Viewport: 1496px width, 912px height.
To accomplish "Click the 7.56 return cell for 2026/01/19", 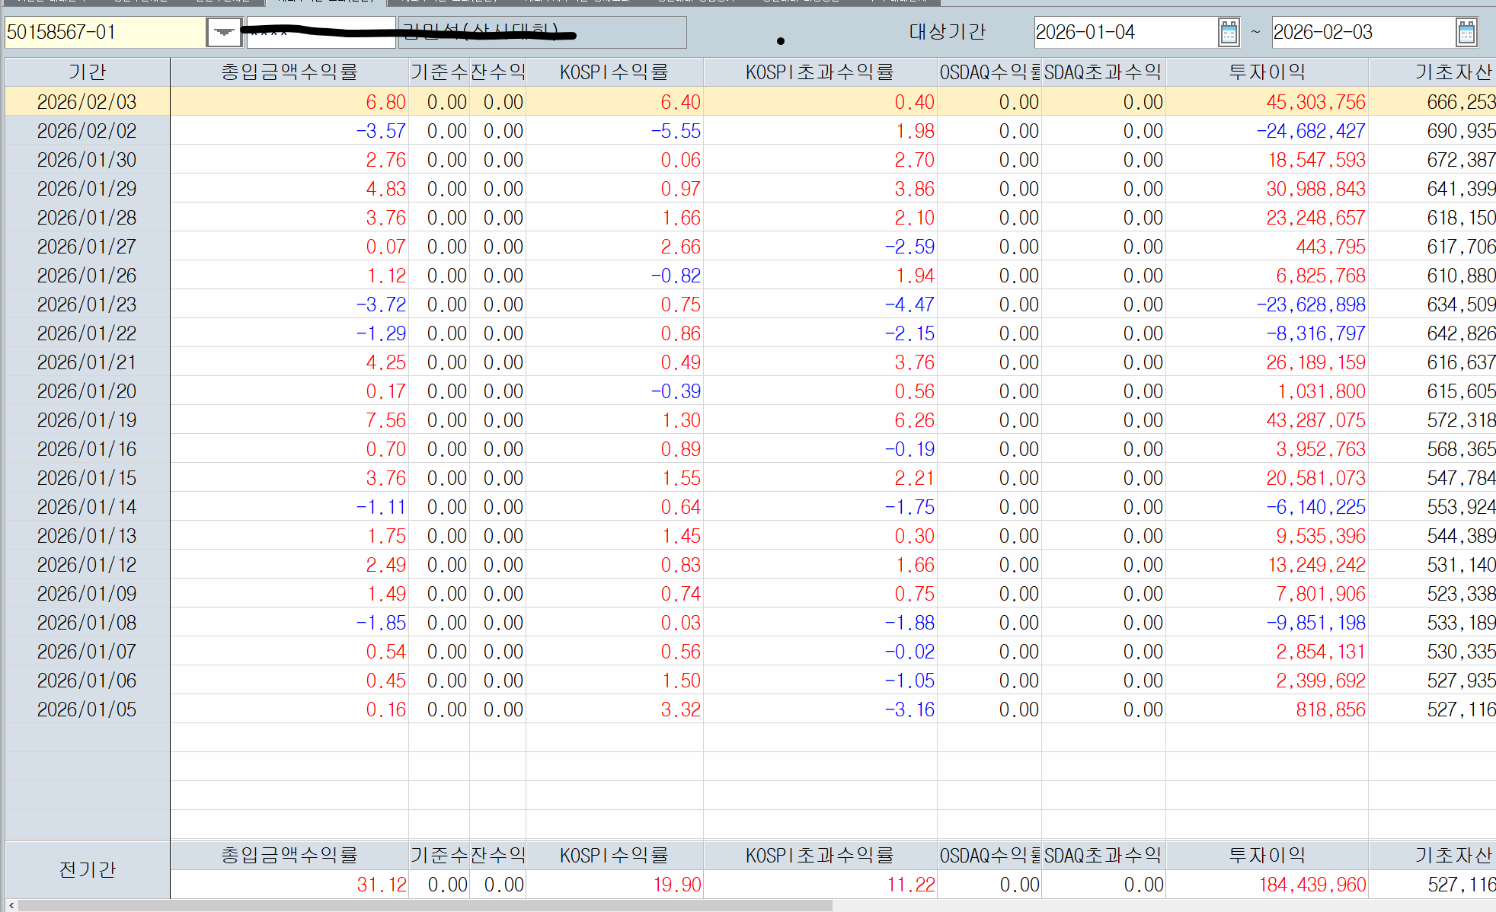I will 385,420.
